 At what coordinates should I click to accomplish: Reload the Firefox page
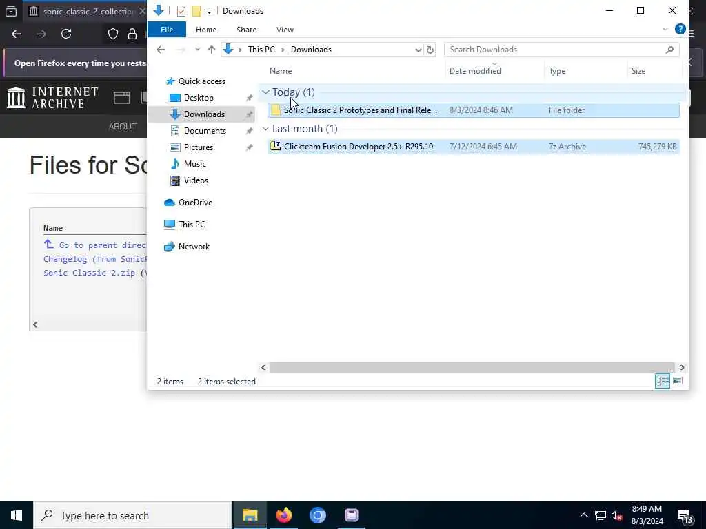point(66,34)
